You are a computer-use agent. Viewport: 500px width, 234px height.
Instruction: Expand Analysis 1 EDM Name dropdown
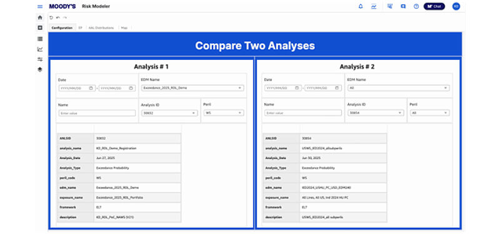[x=192, y=88]
